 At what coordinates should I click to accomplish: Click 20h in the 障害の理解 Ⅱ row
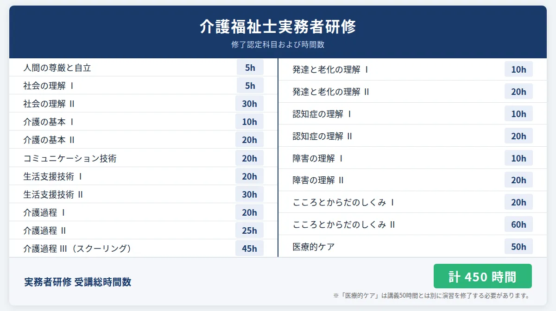(518, 180)
